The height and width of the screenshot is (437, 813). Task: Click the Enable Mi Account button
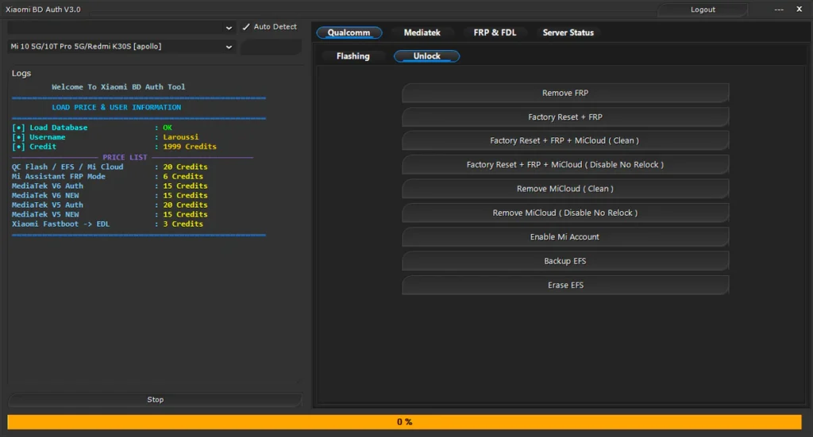coord(565,237)
